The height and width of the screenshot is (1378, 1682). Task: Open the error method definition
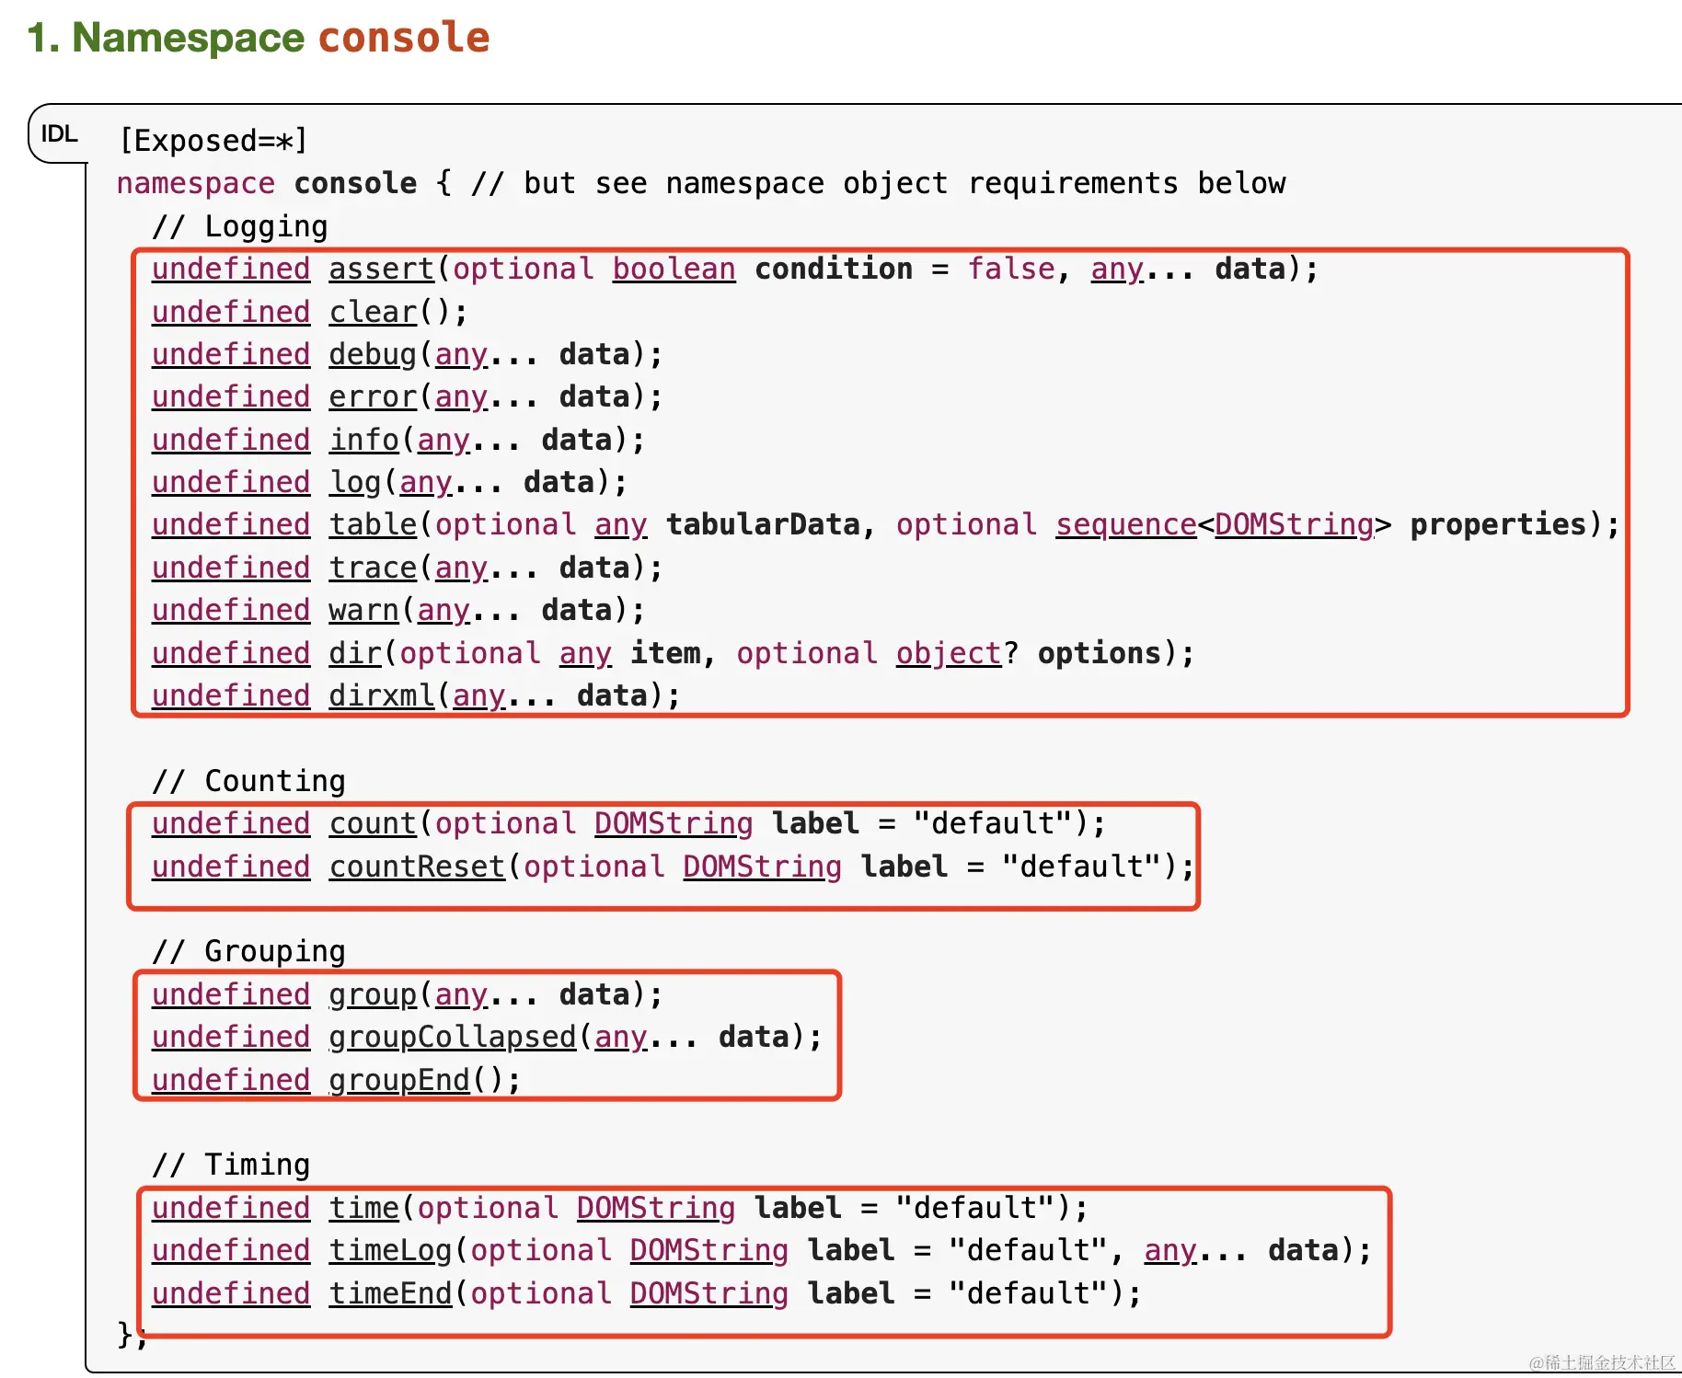tap(373, 396)
